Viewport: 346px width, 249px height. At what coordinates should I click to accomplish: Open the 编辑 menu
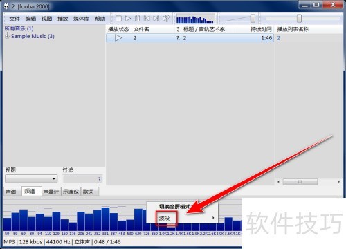click(x=30, y=19)
